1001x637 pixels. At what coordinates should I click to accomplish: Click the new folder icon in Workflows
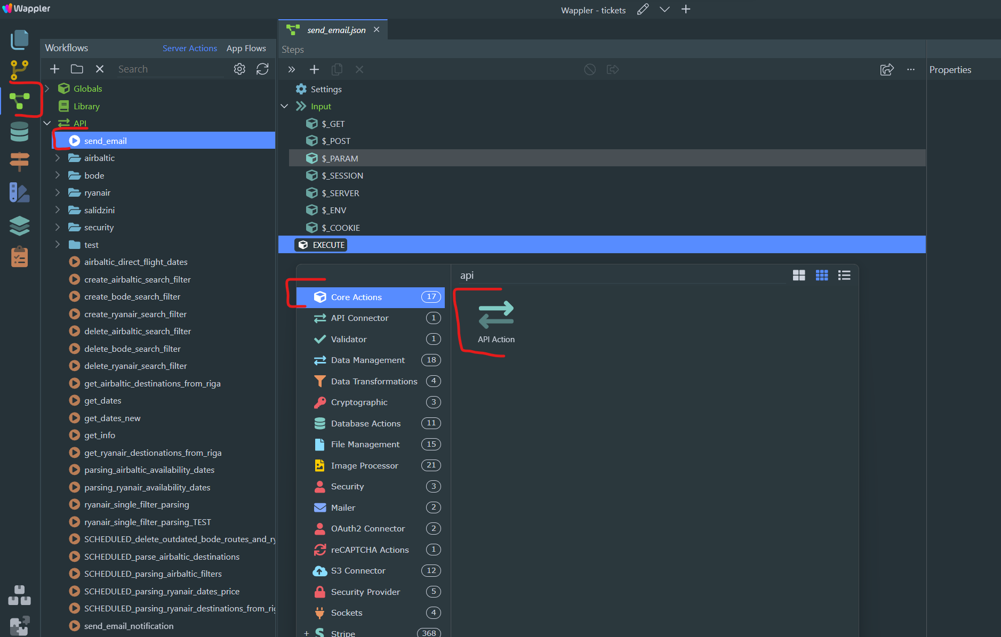pos(77,69)
